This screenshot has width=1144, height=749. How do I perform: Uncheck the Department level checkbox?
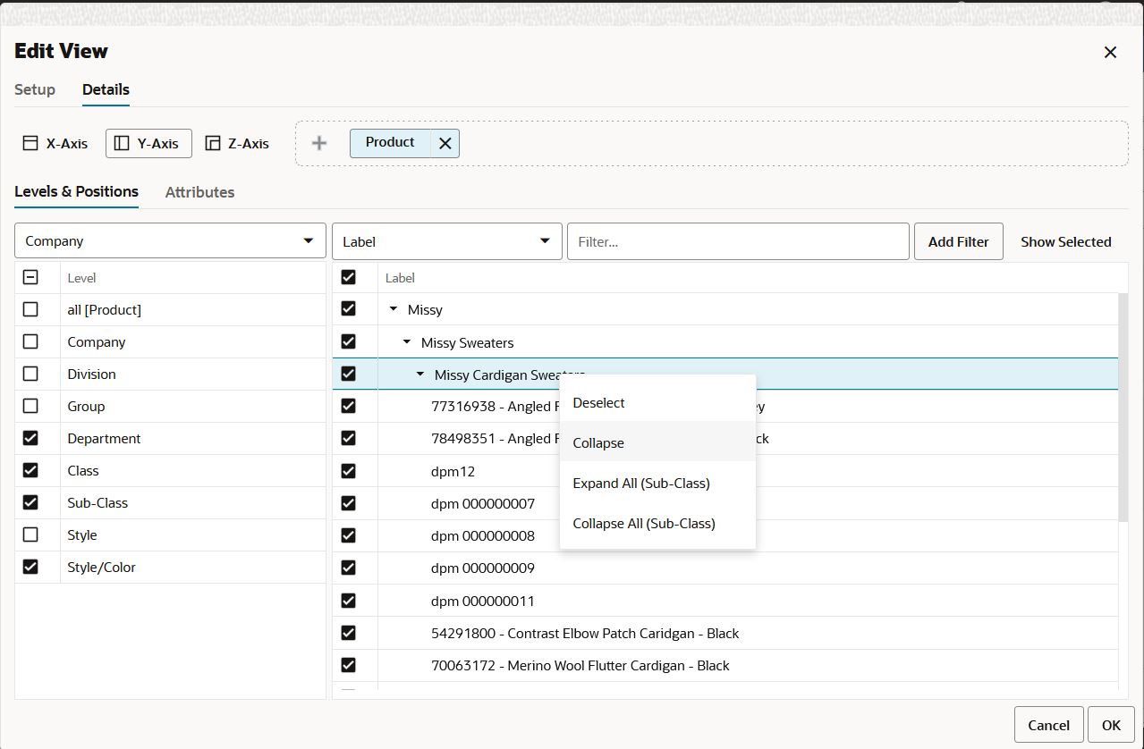[30, 438]
